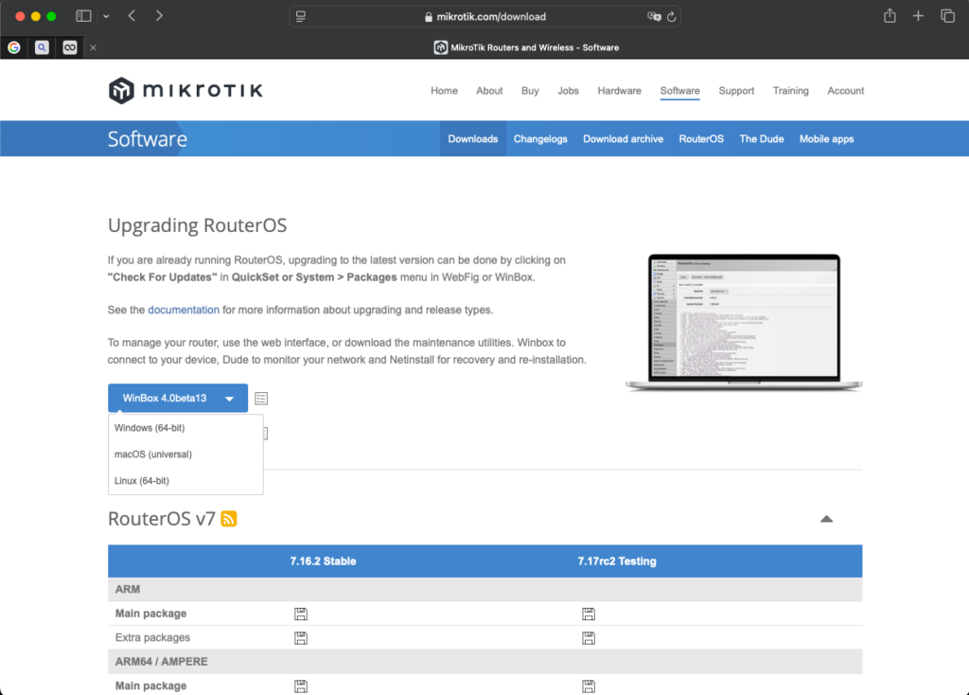Image resolution: width=969 pixels, height=695 pixels.
Task: Download ARM Main package 7.16.2 Stable
Action: (301, 614)
